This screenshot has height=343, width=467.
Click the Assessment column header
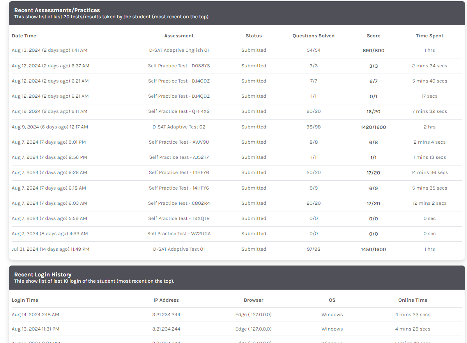click(179, 36)
